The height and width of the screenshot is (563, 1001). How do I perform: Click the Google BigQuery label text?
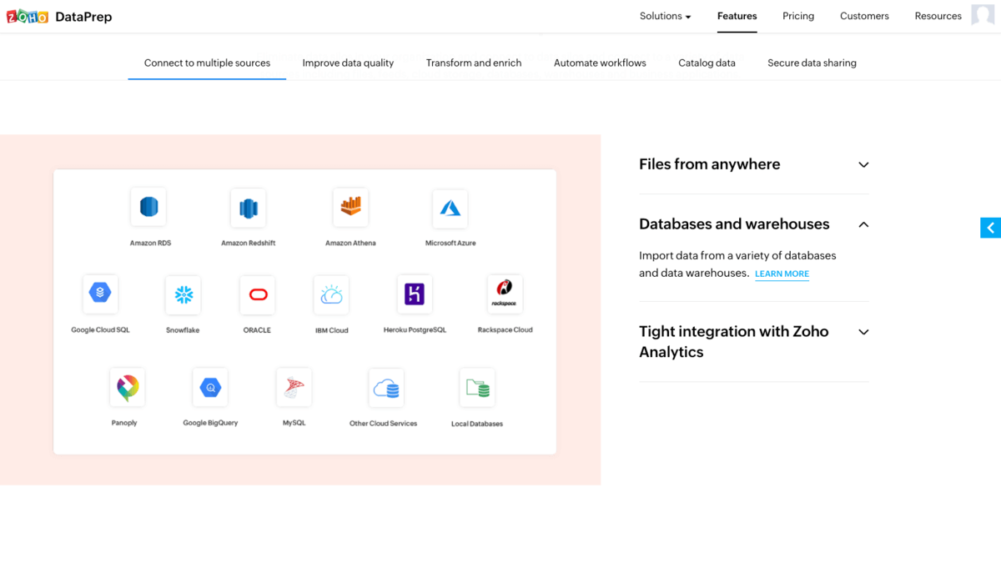(x=210, y=423)
